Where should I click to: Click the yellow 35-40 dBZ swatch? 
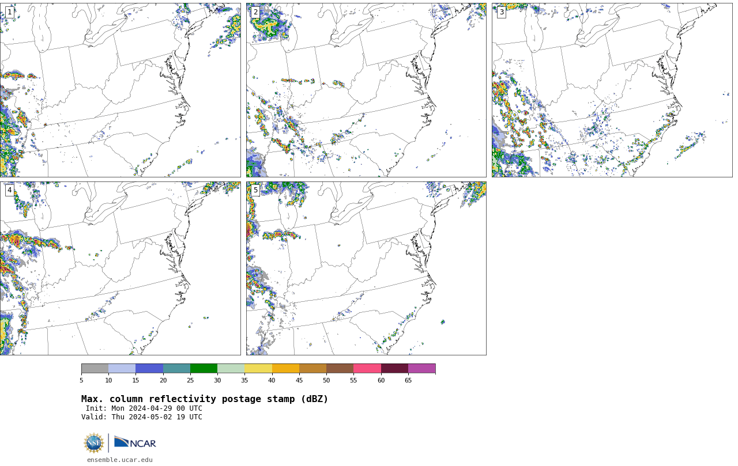pos(258,369)
